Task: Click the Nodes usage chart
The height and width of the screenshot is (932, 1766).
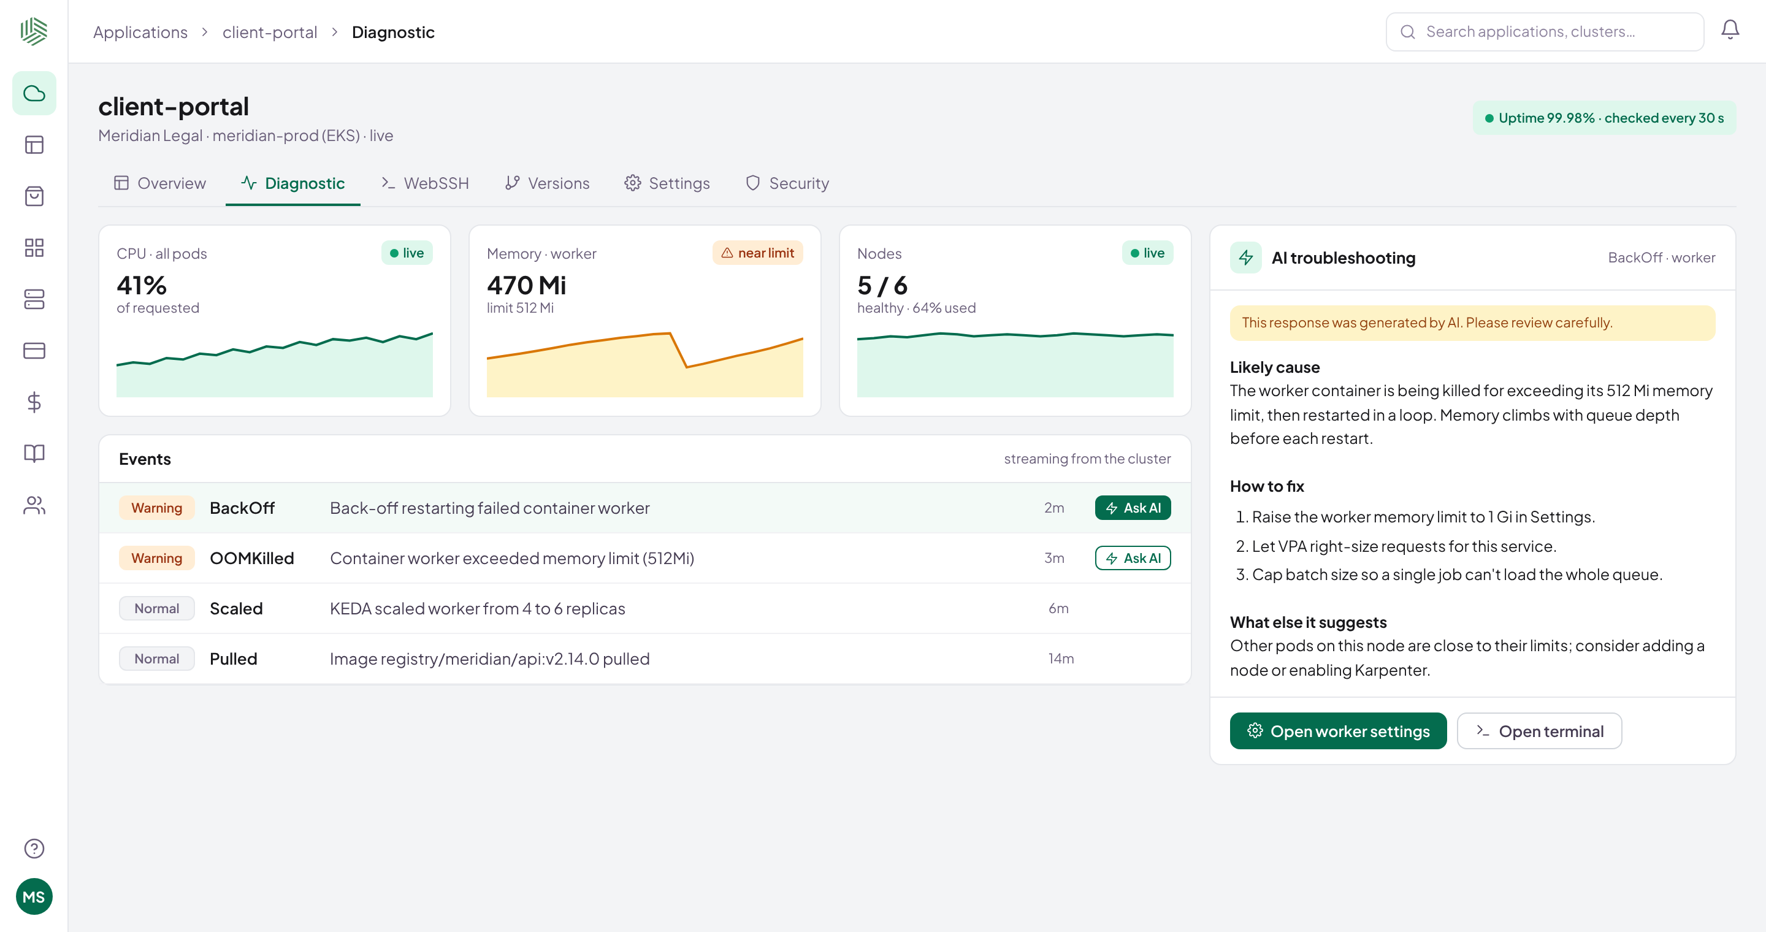Action: tap(1015, 364)
